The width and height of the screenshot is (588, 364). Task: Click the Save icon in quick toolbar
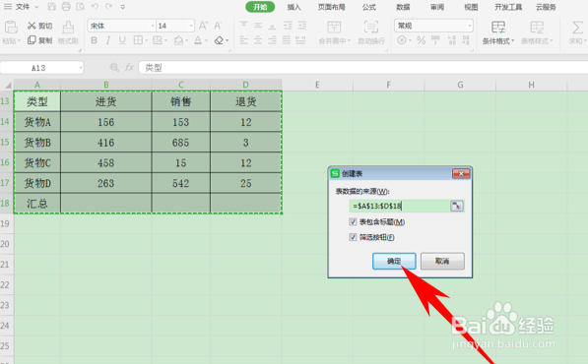coord(52,7)
